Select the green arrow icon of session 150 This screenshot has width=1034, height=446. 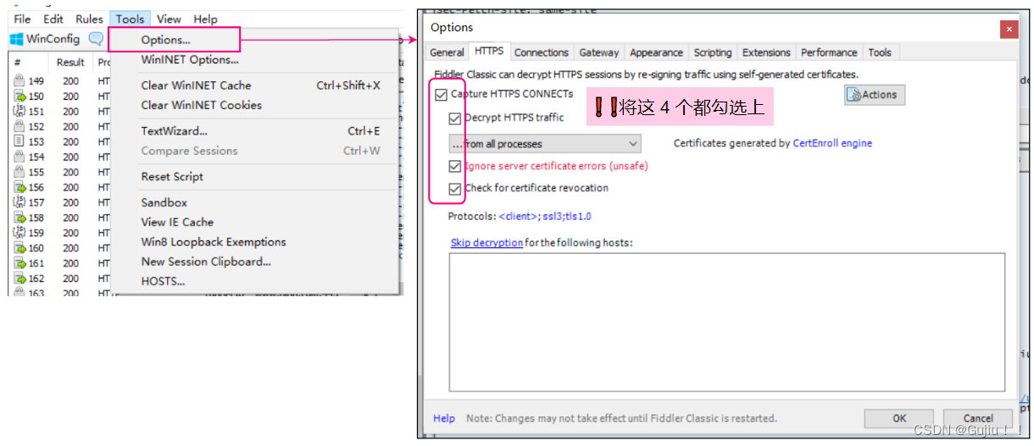(19, 96)
